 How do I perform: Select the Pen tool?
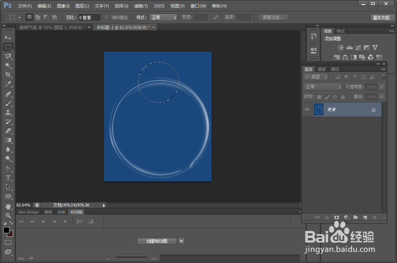click(8, 169)
